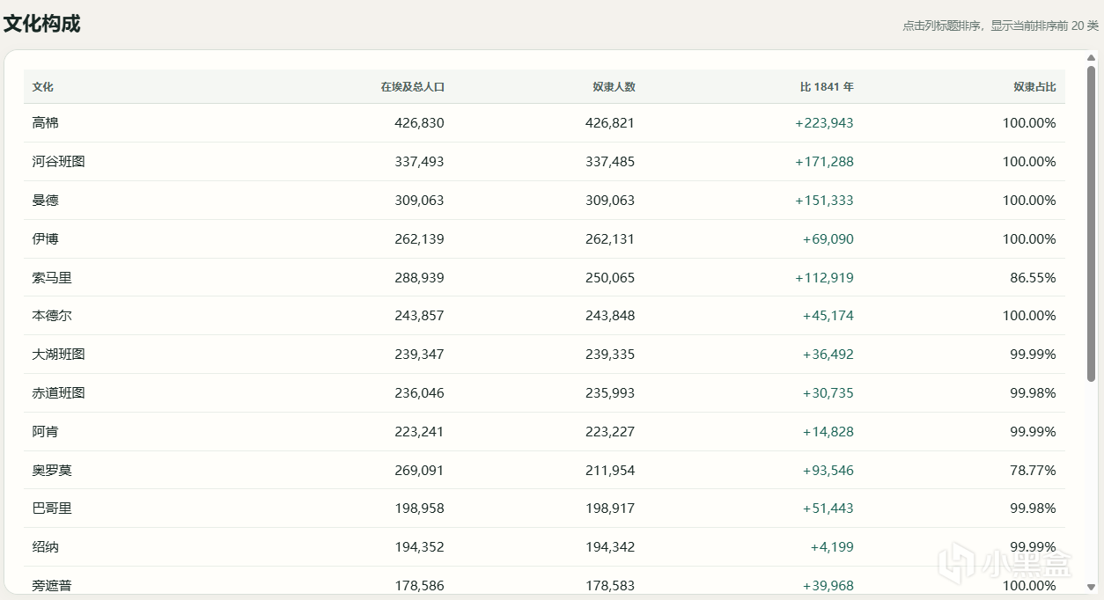Select the 奥罗莫 culture name
The height and width of the screenshot is (600, 1104).
[x=52, y=471]
